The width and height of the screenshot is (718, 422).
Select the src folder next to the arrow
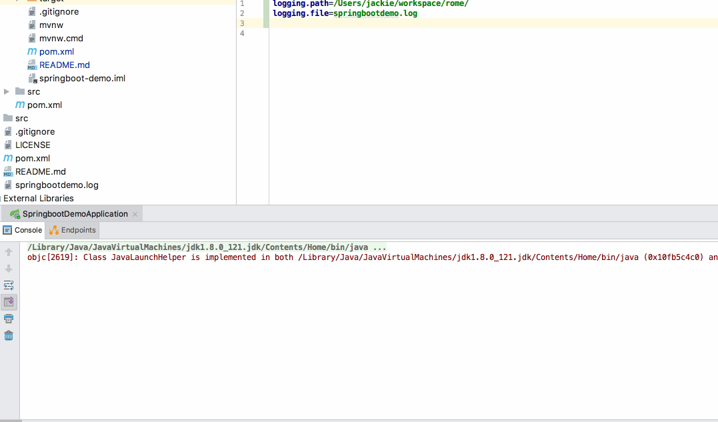[33, 91]
